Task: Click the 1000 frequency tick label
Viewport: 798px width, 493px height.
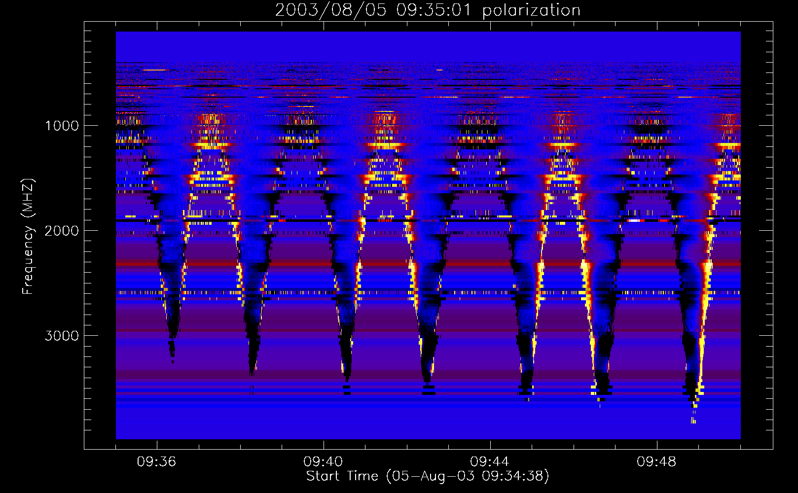Action: 62,126
